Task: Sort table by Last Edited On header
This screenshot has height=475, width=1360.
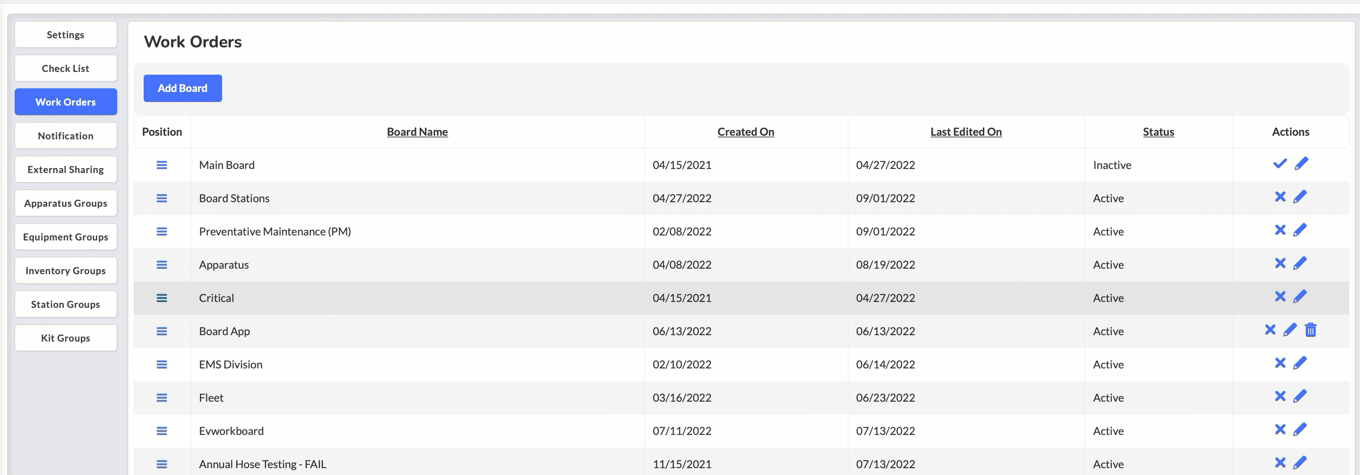Action: (965, 132)
